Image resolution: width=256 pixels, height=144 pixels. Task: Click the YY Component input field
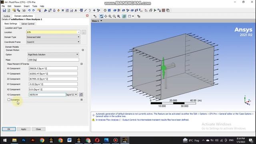point(53,74)
